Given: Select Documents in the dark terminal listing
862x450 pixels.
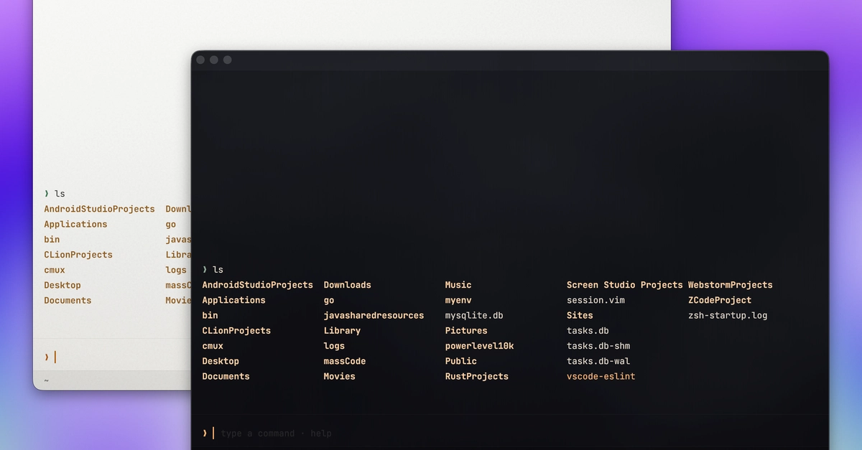Looking at the screenshot, I should [226, 376].
